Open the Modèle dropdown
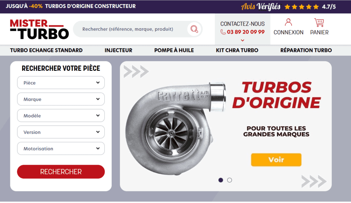 pyautogui.click(x=61, y=116)
